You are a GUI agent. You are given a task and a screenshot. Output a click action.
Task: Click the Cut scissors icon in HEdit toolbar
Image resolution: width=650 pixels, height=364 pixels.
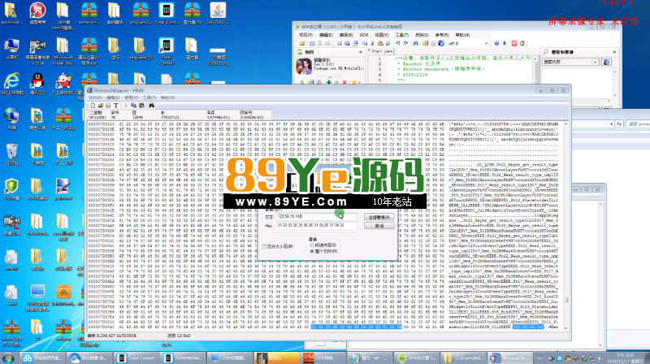coord(126,106)
